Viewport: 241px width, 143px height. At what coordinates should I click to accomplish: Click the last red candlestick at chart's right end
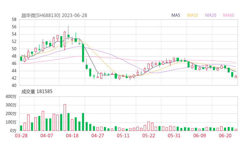pyautogui.click(x=236, y=77)
